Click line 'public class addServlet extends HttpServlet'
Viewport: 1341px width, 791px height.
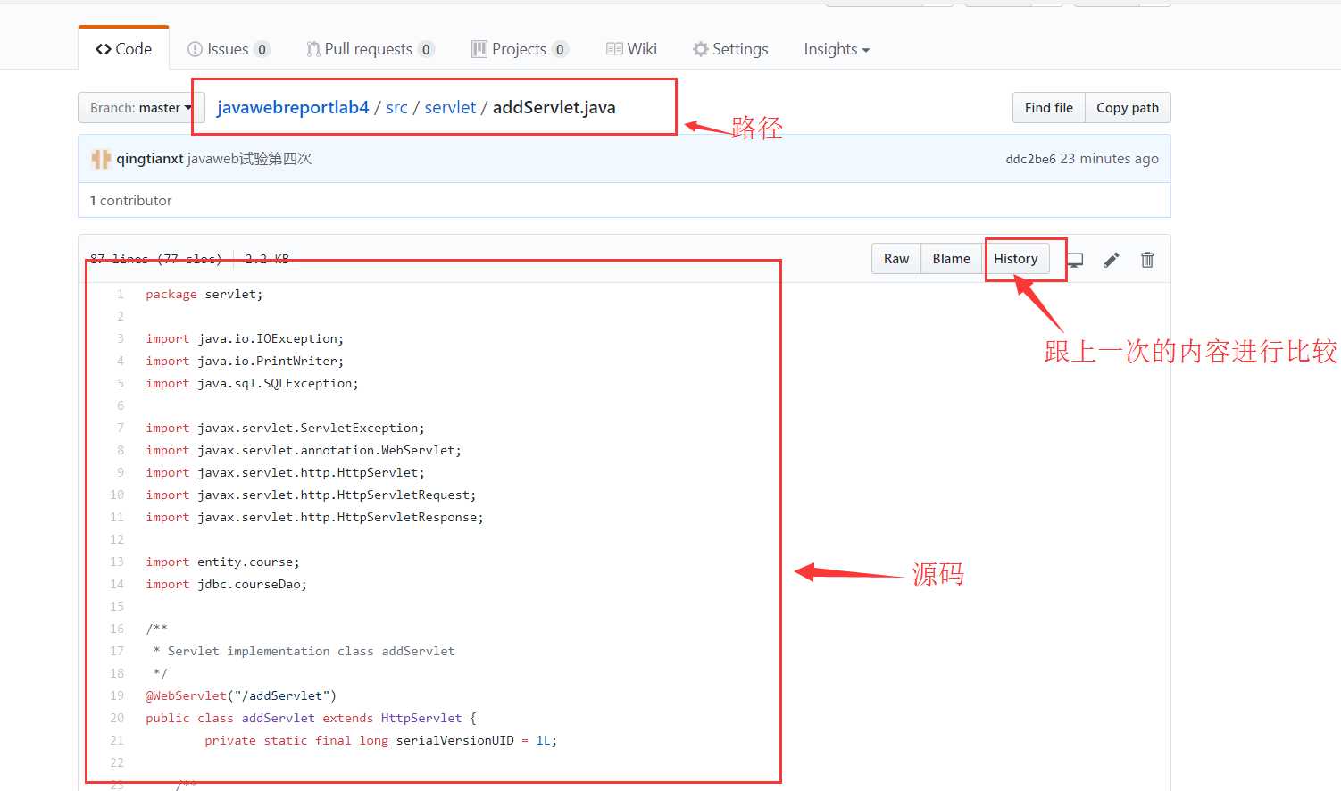pyautogui.click(x=311, y=718)
